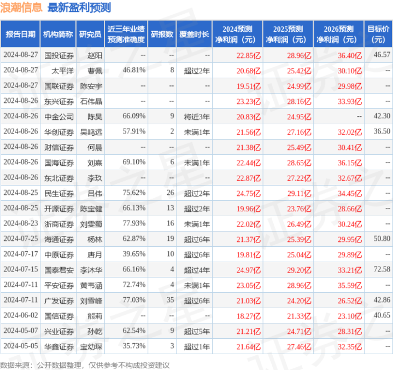393x370 pixels.
Task: Click the 数据来源 disclaimer footer text
Action: (85, 365)
